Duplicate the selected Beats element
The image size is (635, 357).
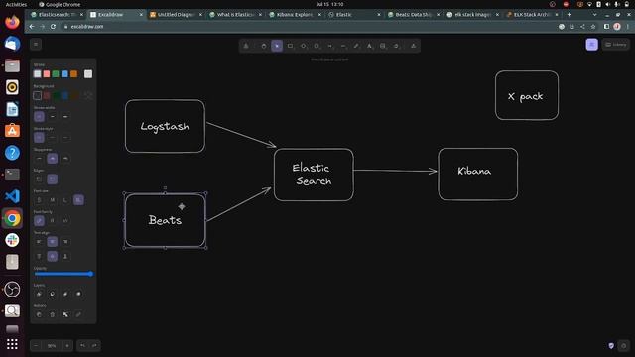39,314
